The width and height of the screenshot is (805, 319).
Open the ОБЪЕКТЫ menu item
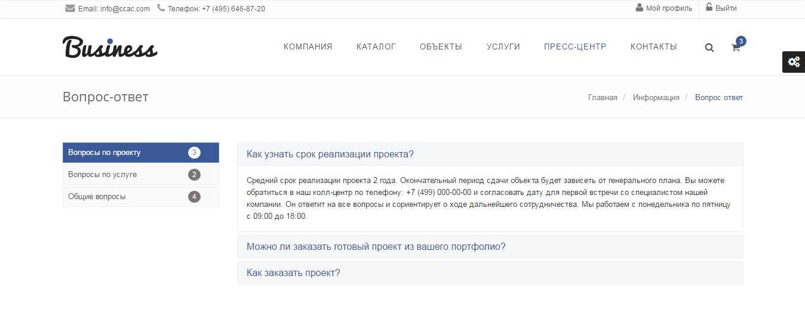point(441,47)
